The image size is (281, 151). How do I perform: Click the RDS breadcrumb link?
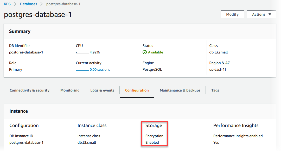pos(7,4)
